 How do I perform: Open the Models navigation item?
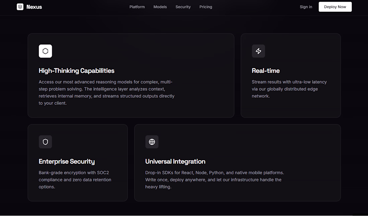160,7
